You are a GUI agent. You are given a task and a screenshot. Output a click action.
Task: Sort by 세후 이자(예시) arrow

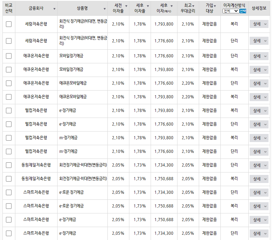pyautogui.click(x=172, y=6)
